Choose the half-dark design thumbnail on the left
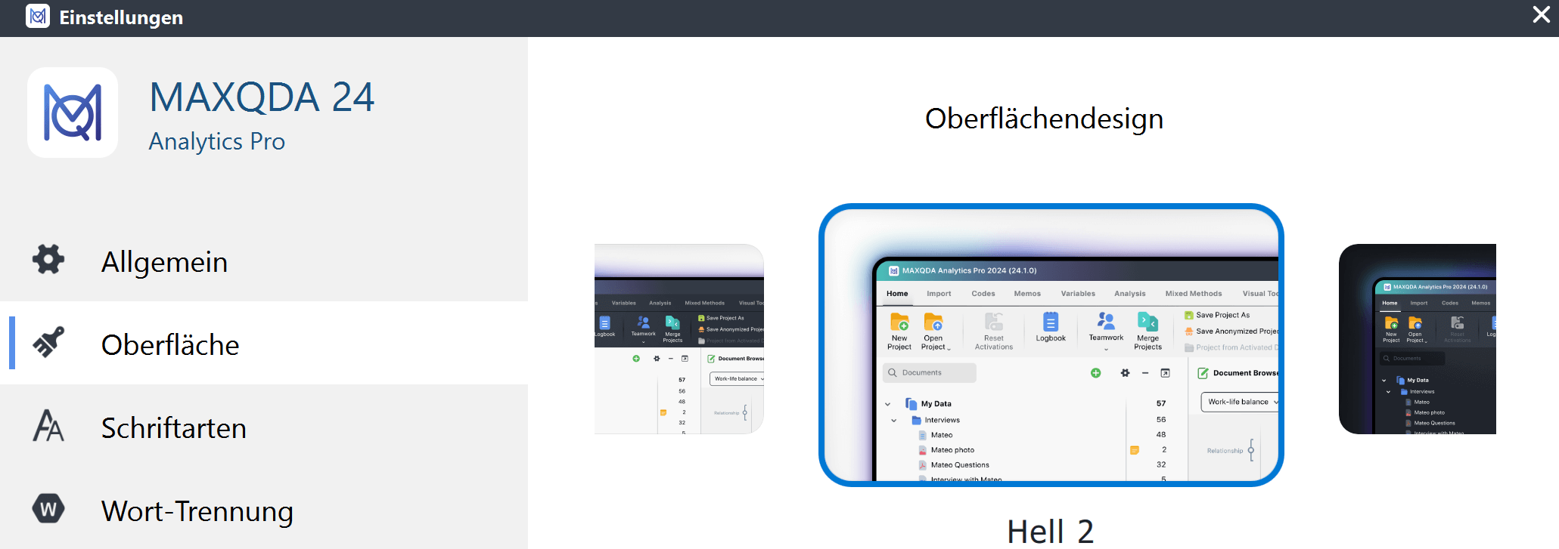 click(679, 339)
